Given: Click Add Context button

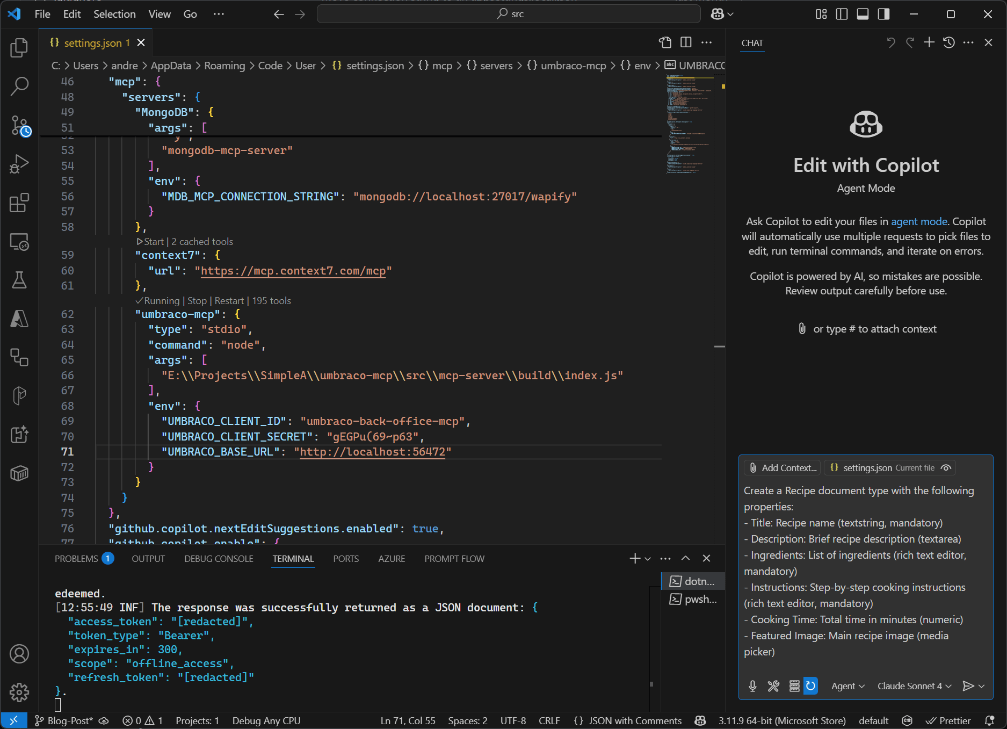Looking at the screenshot, I should pyautogui.click(x=783, y=468).
